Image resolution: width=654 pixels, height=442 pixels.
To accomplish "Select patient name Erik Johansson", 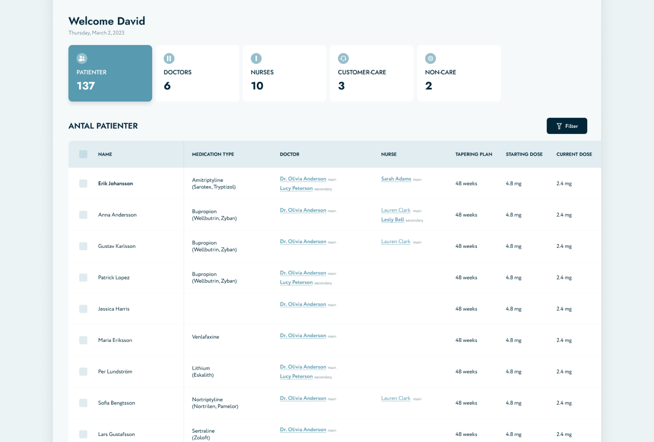I will 115,183.
